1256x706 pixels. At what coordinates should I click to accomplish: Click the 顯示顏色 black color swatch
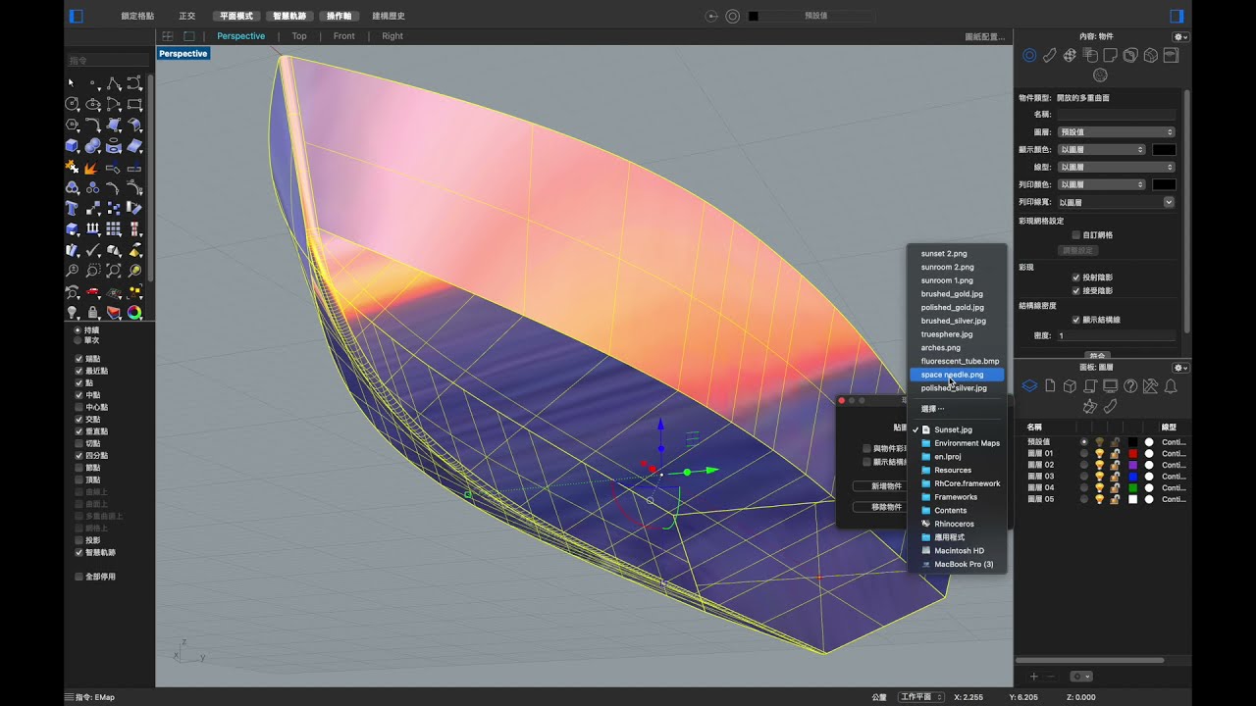(1164, 149)
